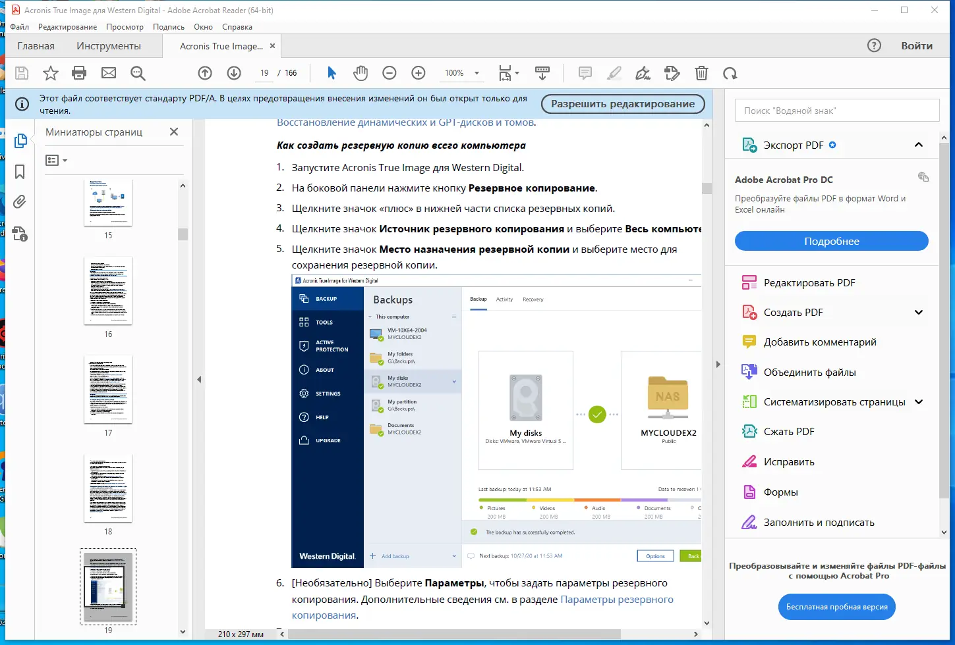Image resolution: width=955 pixels, height=645 pixels.
Task: Collapse the Экспорт PDF section
Action: [x=919, y=145]
